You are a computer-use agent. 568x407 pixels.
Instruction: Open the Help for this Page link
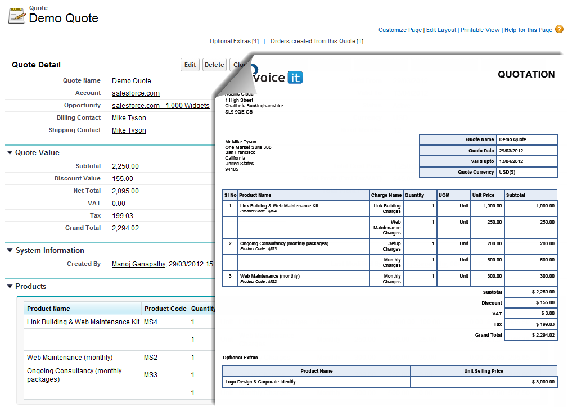[x=528, y=30]
